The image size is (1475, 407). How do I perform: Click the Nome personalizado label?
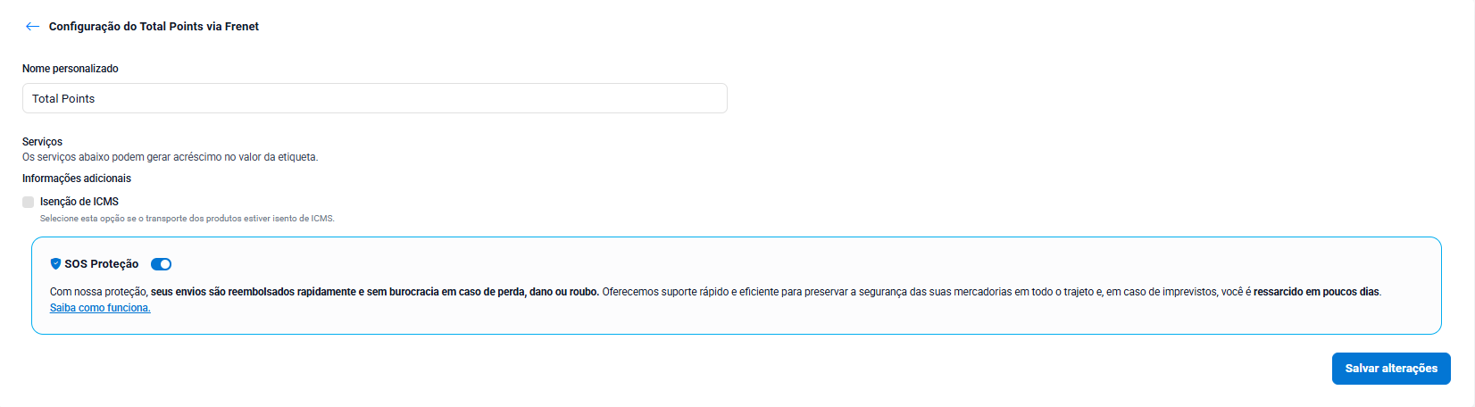tap(71, 69)
